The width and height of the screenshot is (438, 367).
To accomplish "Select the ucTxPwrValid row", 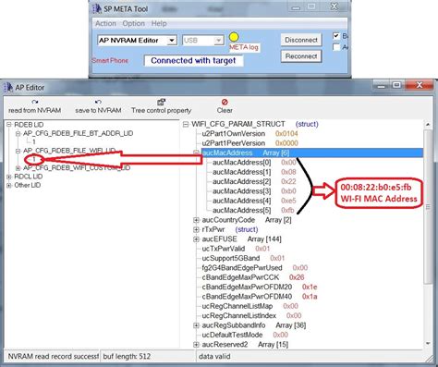I will [236, 249].
